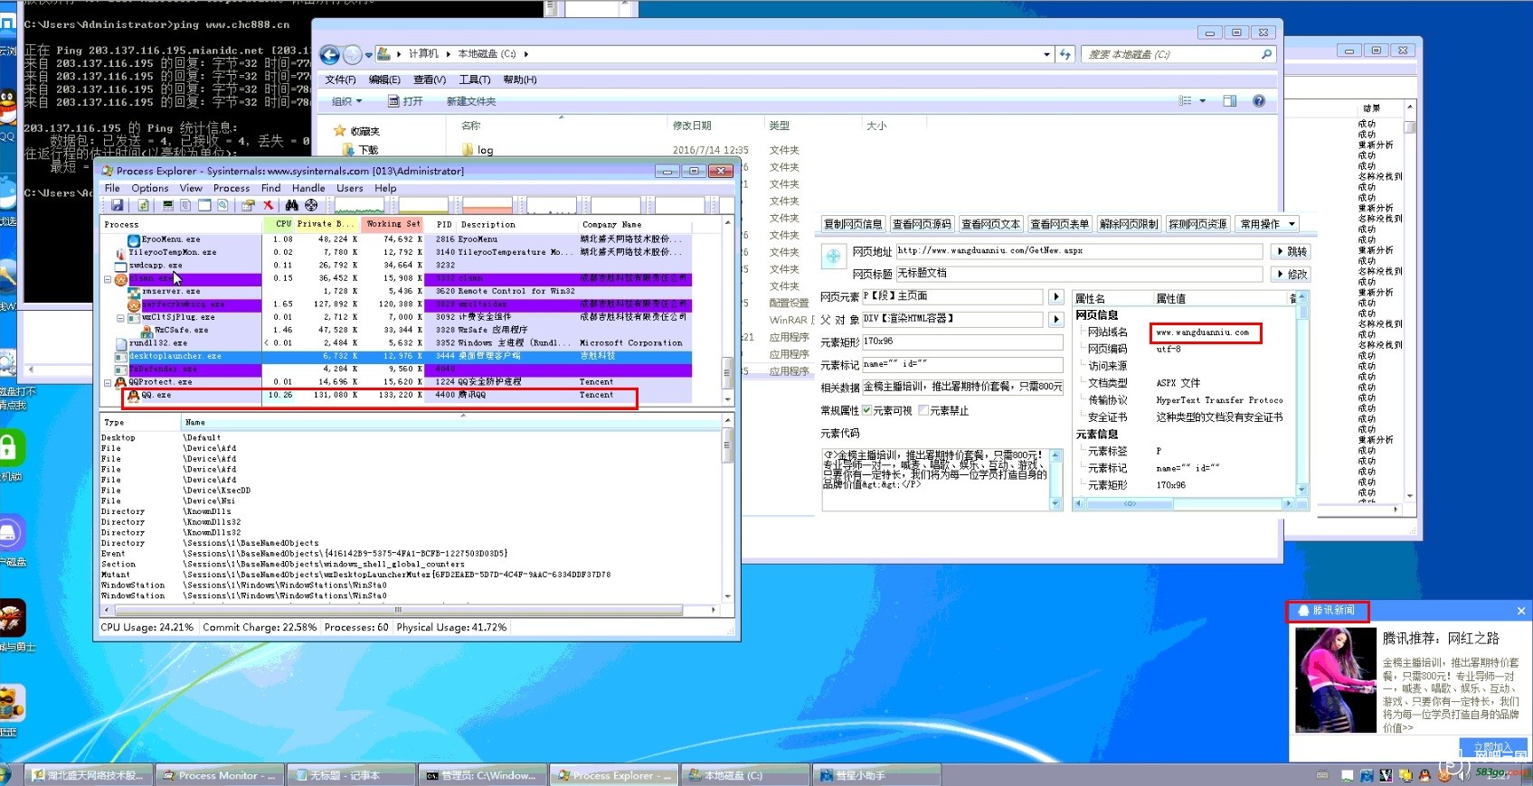The image size is (1533, 786).
Task: Click the crosshair picker icon beside 网页地址
Action: (833, 257)
